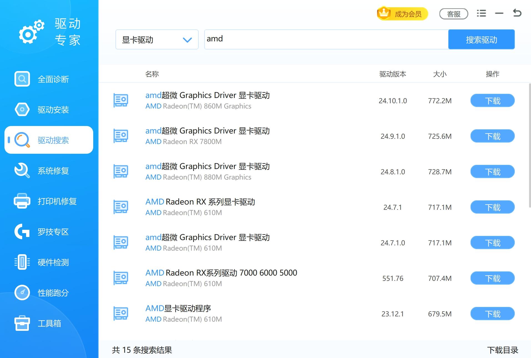Click the 772.2M size value
This screenshot has height=358, width=531.
(440, 100)
